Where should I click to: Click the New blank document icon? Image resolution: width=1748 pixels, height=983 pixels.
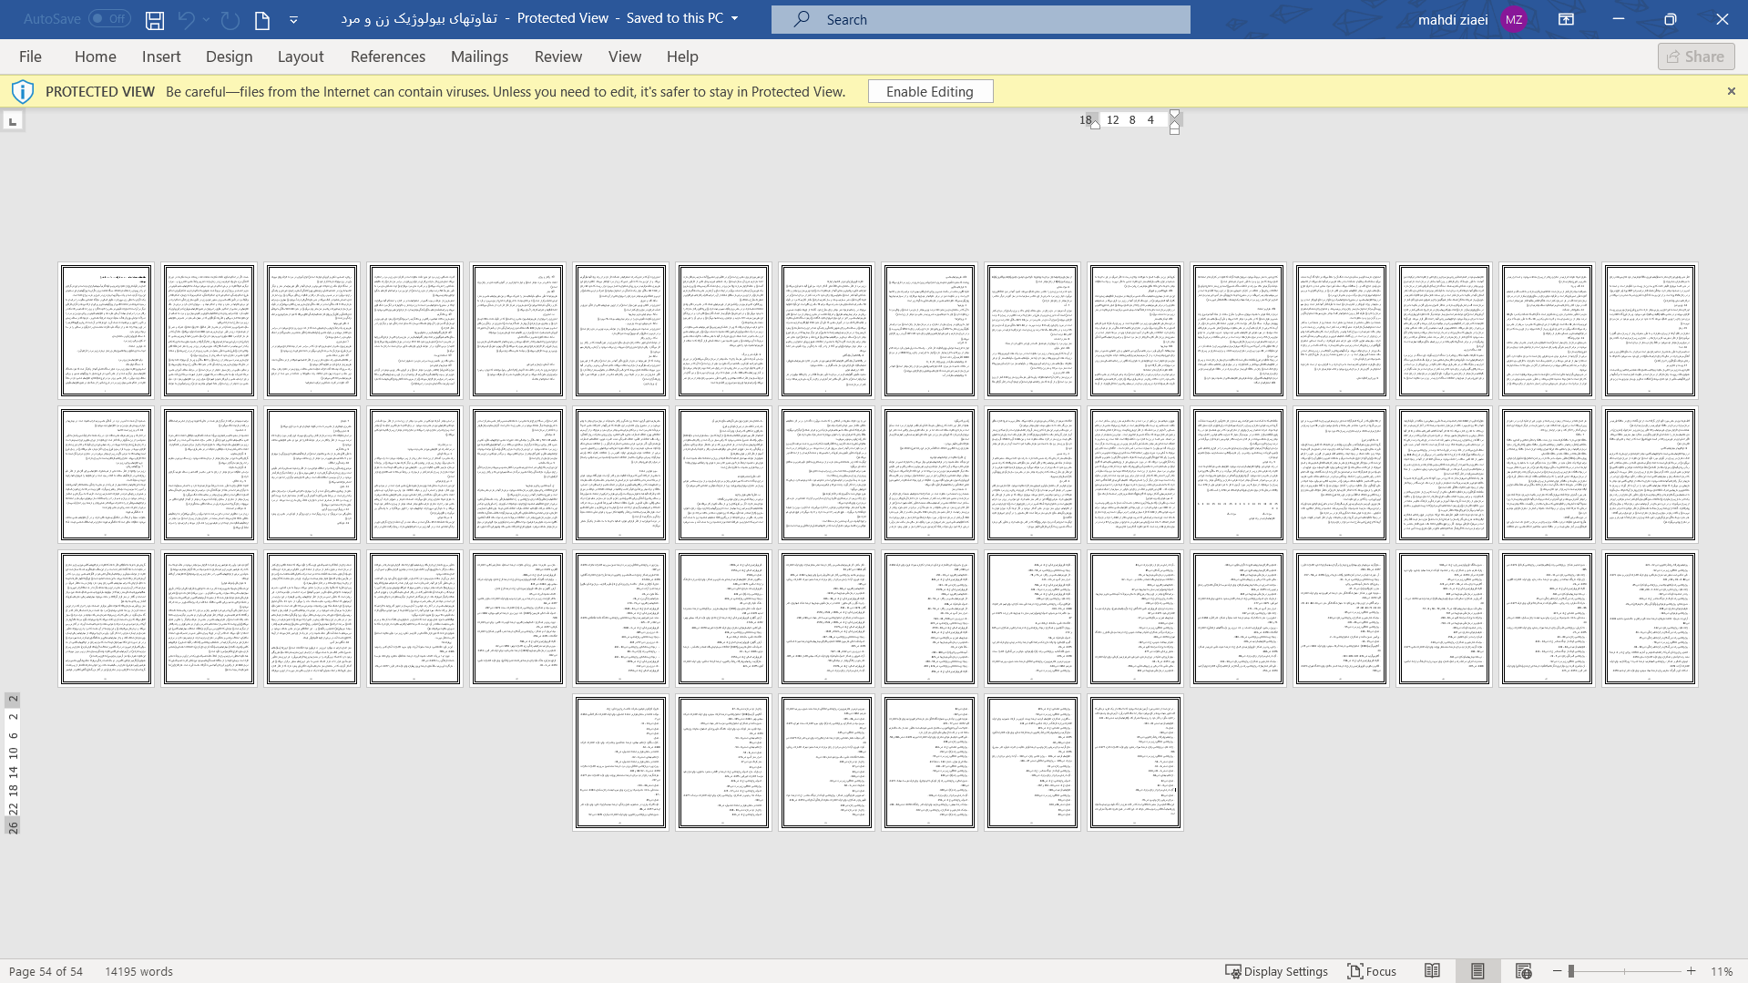click(x=262, y=19)
